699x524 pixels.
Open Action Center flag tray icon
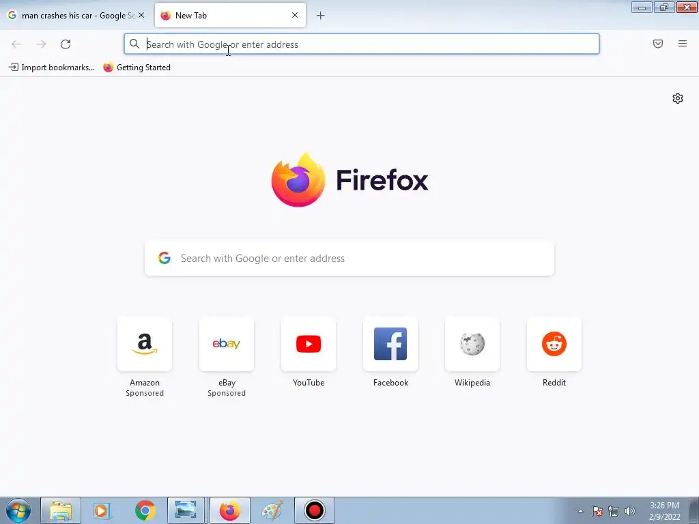pyautogui.click(x=597, y=511)
